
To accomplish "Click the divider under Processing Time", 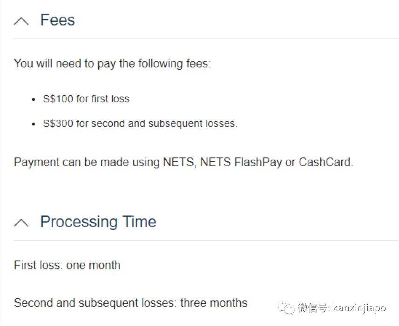I will coord(206,241).
